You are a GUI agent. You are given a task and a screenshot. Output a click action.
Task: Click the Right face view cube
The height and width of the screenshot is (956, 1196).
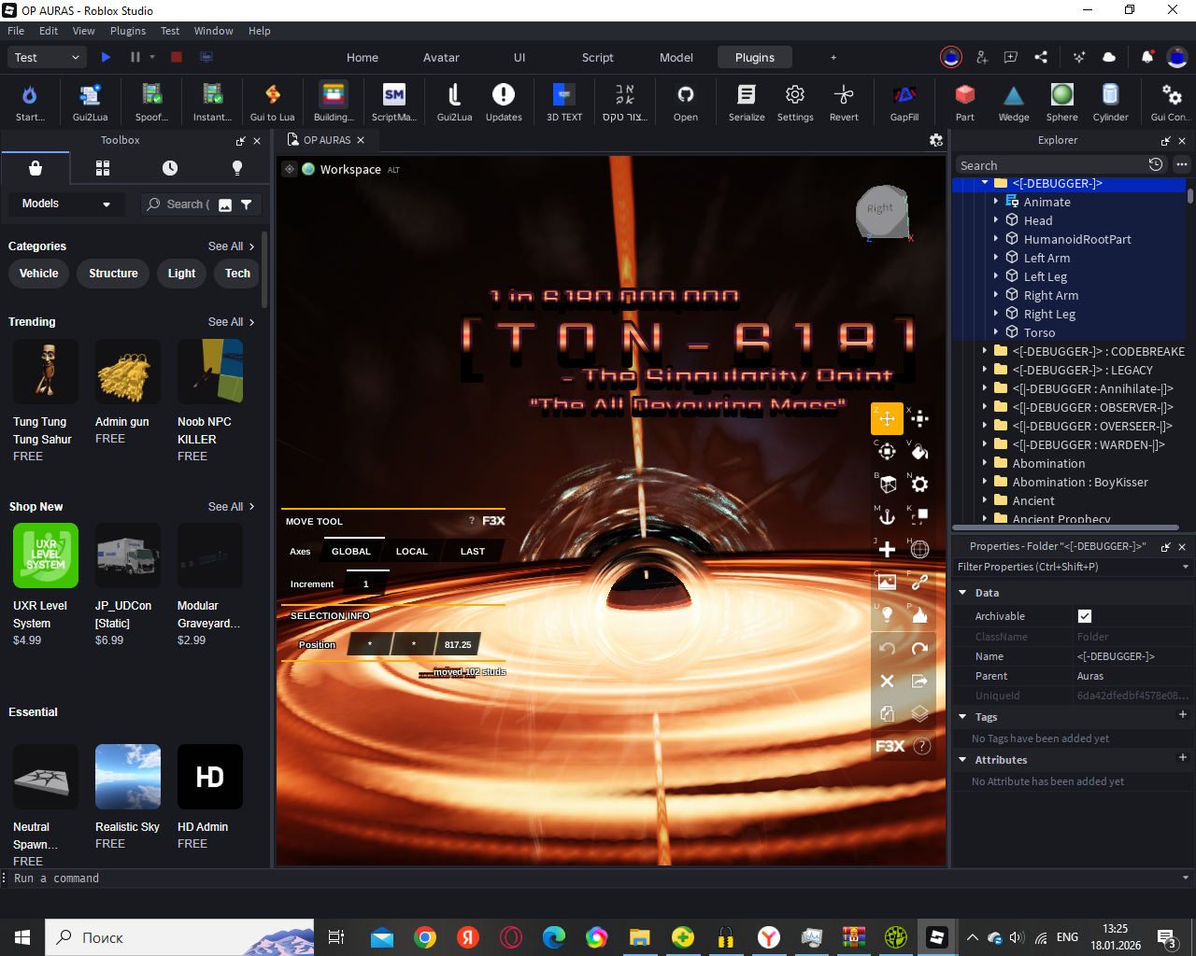[x=881, y=211]
